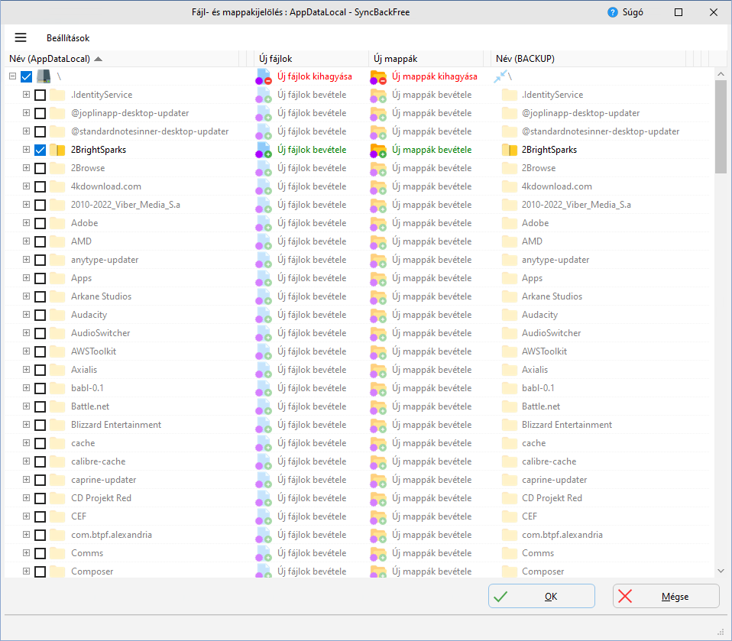
Task: Click the Súgó help icon
Action: pos(613,12)
